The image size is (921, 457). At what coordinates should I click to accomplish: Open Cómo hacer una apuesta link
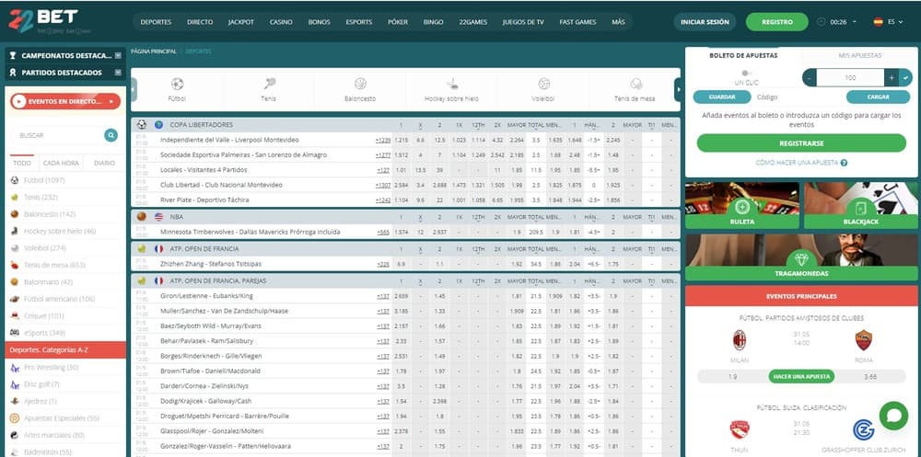pos(802,163)
